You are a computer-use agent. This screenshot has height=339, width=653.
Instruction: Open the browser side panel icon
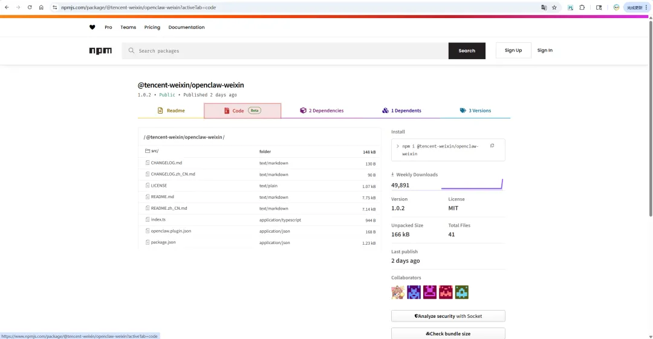(599, 7)
